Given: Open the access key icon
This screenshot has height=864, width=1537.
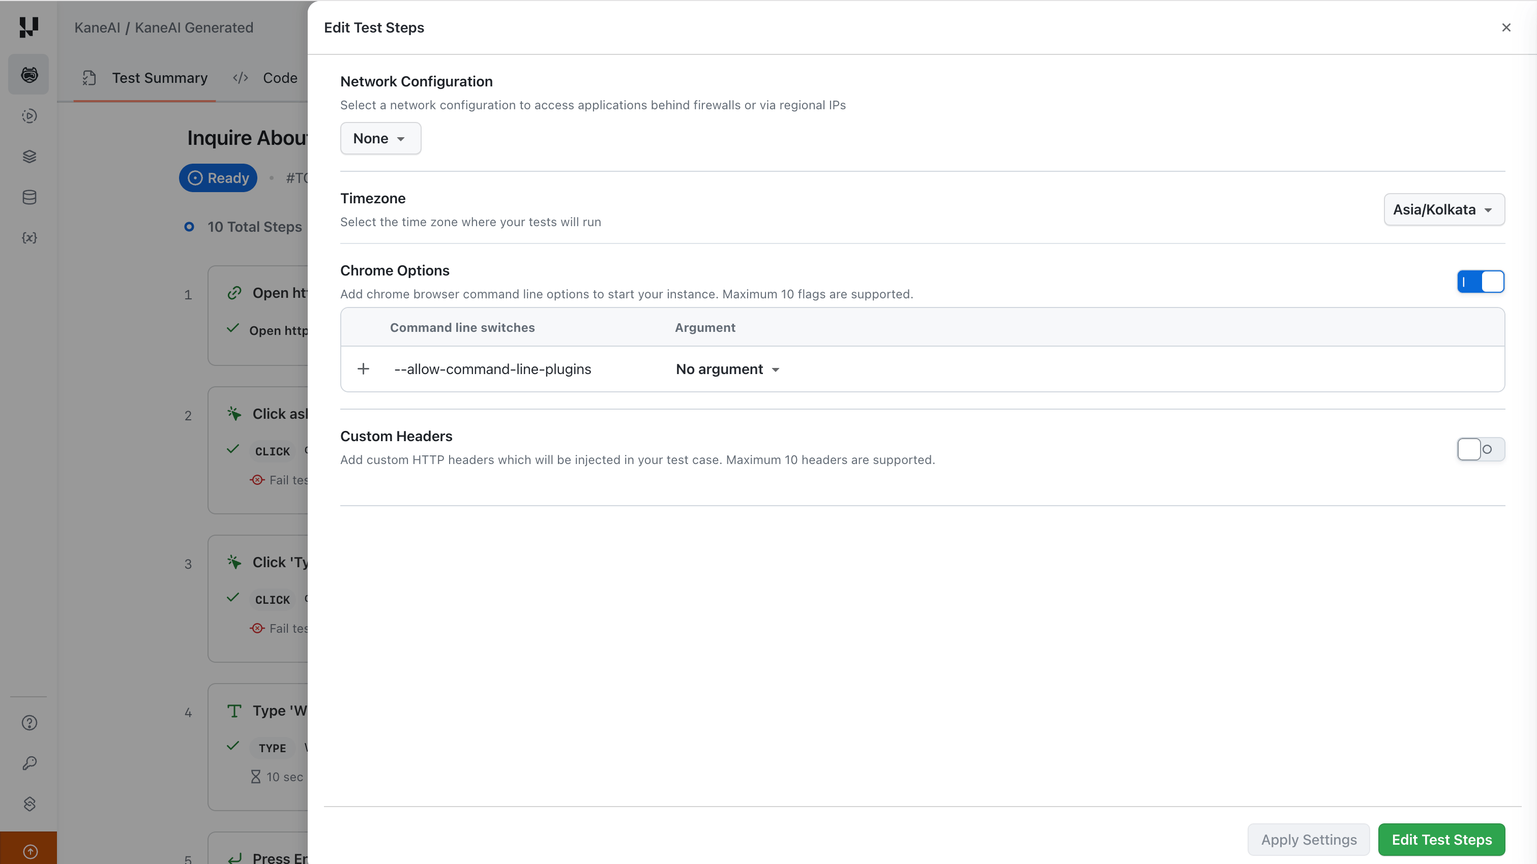Looking at the screenshot, I should (x=29, y=763).
